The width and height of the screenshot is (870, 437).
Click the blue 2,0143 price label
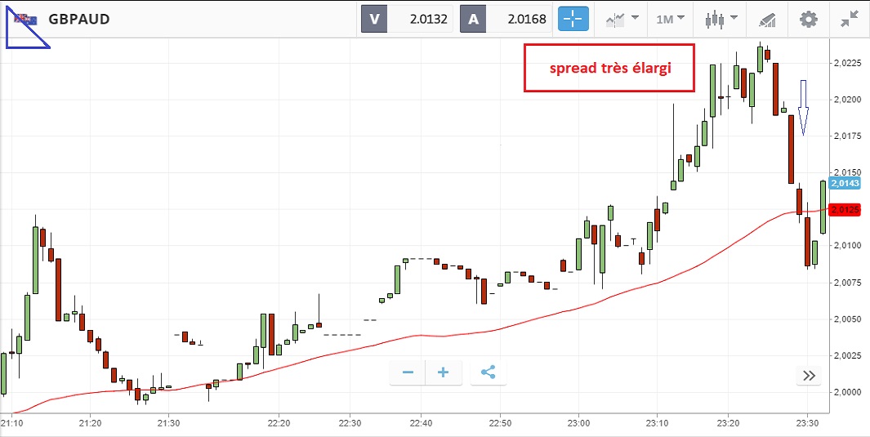[x=845, y=184]
